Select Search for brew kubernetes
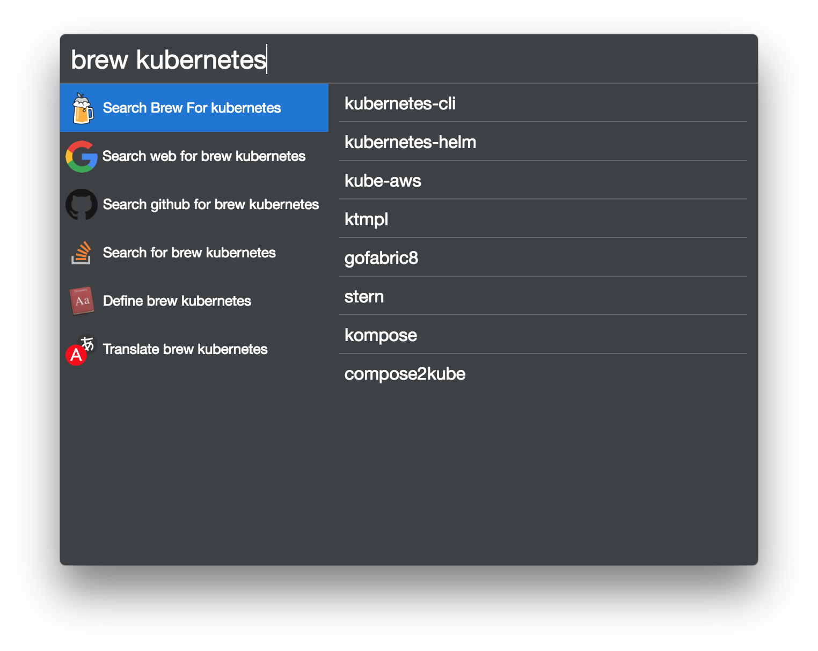This screenshot has width=818, height=651. tap(194, 253)
